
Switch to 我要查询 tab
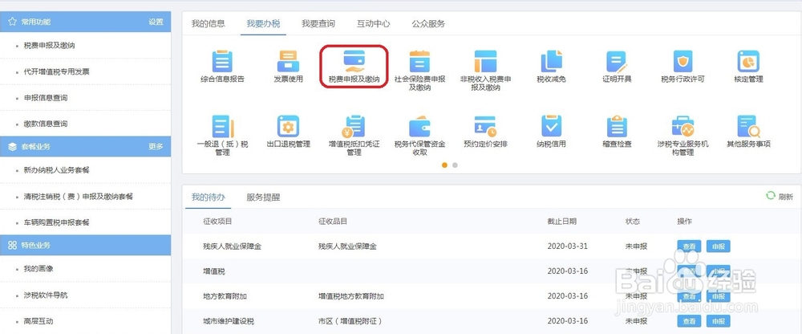[318, 23]
